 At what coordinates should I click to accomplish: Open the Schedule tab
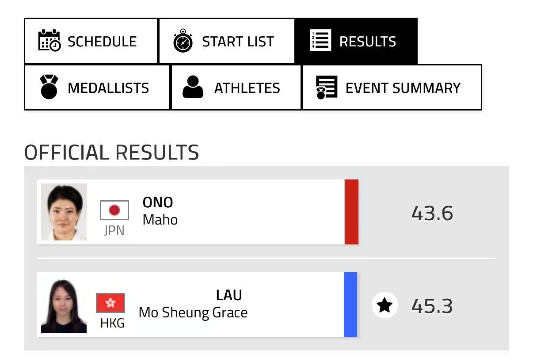pos(91,41)
